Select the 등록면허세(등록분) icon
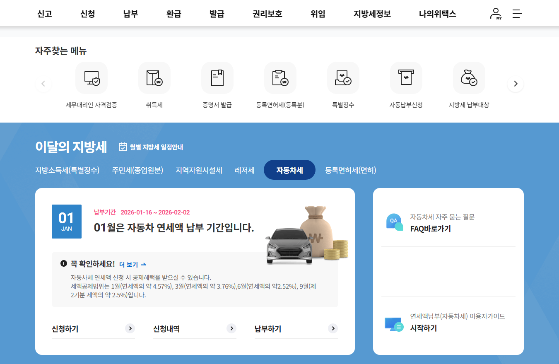 coord(280,78)
